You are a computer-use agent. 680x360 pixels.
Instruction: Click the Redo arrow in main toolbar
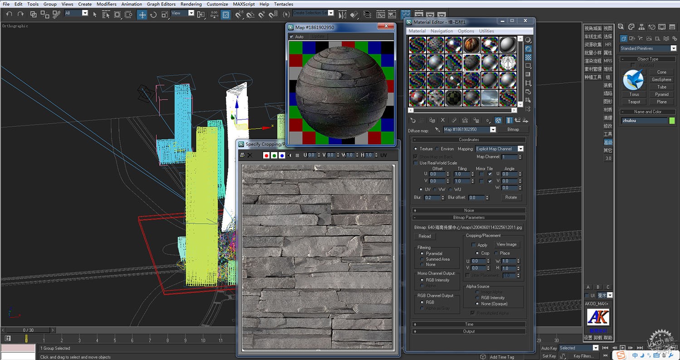pyautogui.click(x=20, y=14)
